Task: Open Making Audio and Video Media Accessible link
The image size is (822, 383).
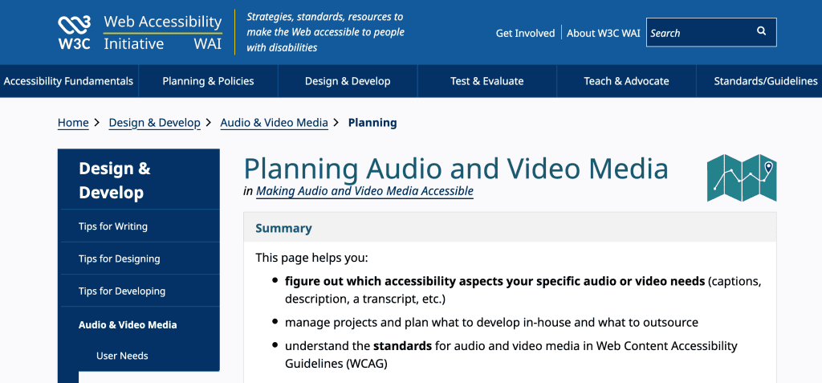Action: (x=365, y=191)
